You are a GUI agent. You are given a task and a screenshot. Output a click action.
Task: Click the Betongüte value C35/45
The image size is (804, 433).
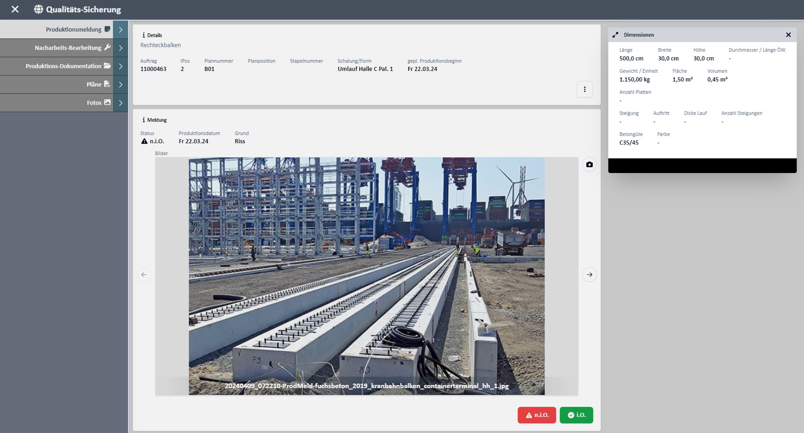coord(629,143)
